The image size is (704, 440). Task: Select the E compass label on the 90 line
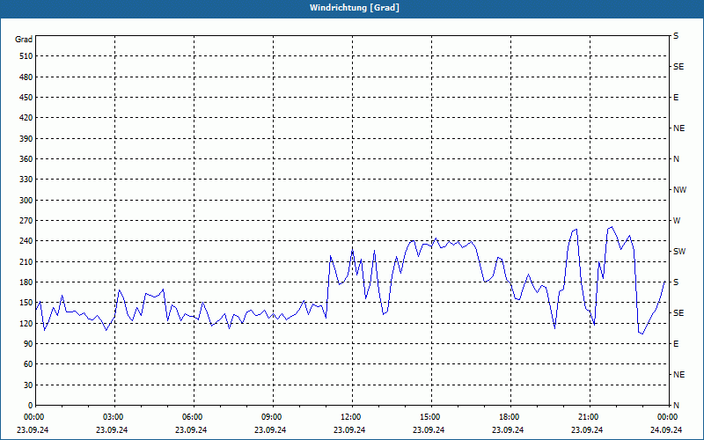pyautogui.click(x=676, y=344)
